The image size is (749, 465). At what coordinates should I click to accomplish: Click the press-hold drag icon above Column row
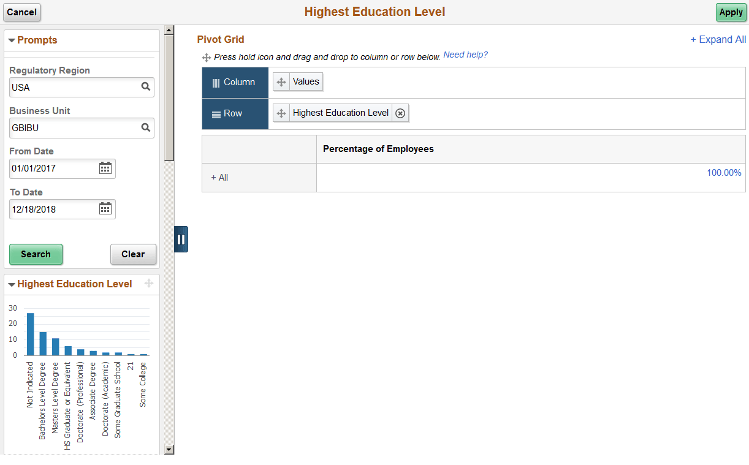(x=207, y=57)
